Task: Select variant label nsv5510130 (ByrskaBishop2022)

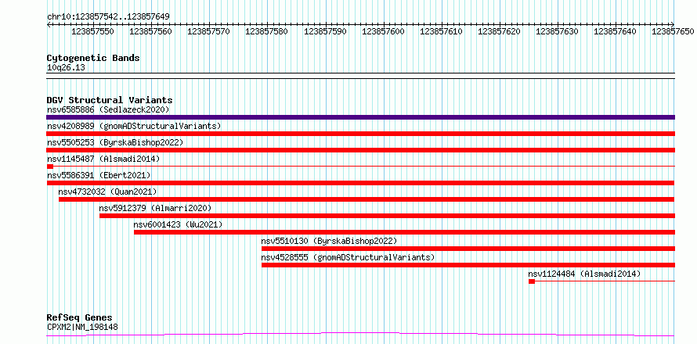Action: pyautogui.click(x=329, y=241)
